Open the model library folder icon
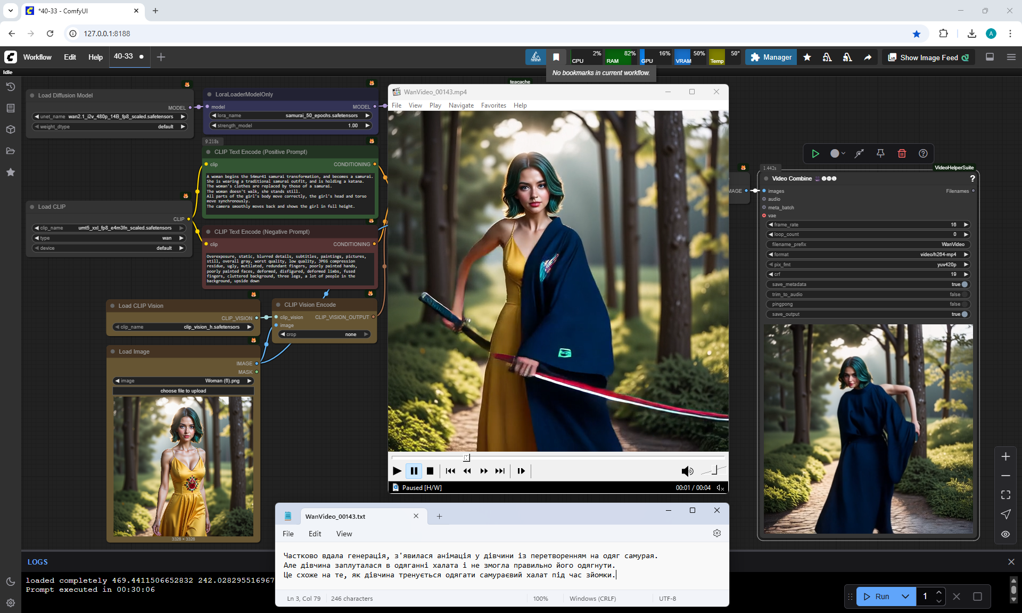The height and width of the screenshot is (613, 1022). coord(10,151)
